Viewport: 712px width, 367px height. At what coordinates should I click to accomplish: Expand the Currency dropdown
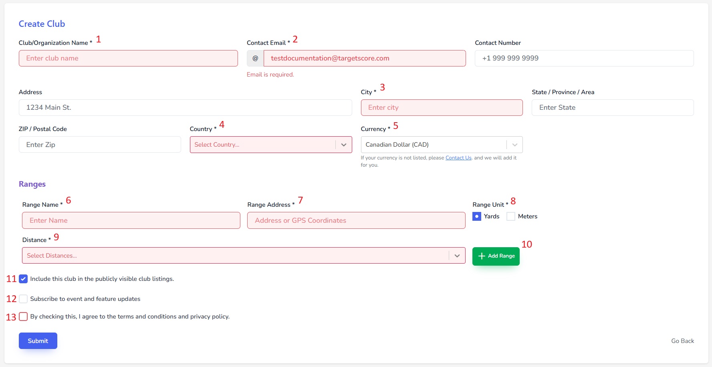tap(514, 145)
